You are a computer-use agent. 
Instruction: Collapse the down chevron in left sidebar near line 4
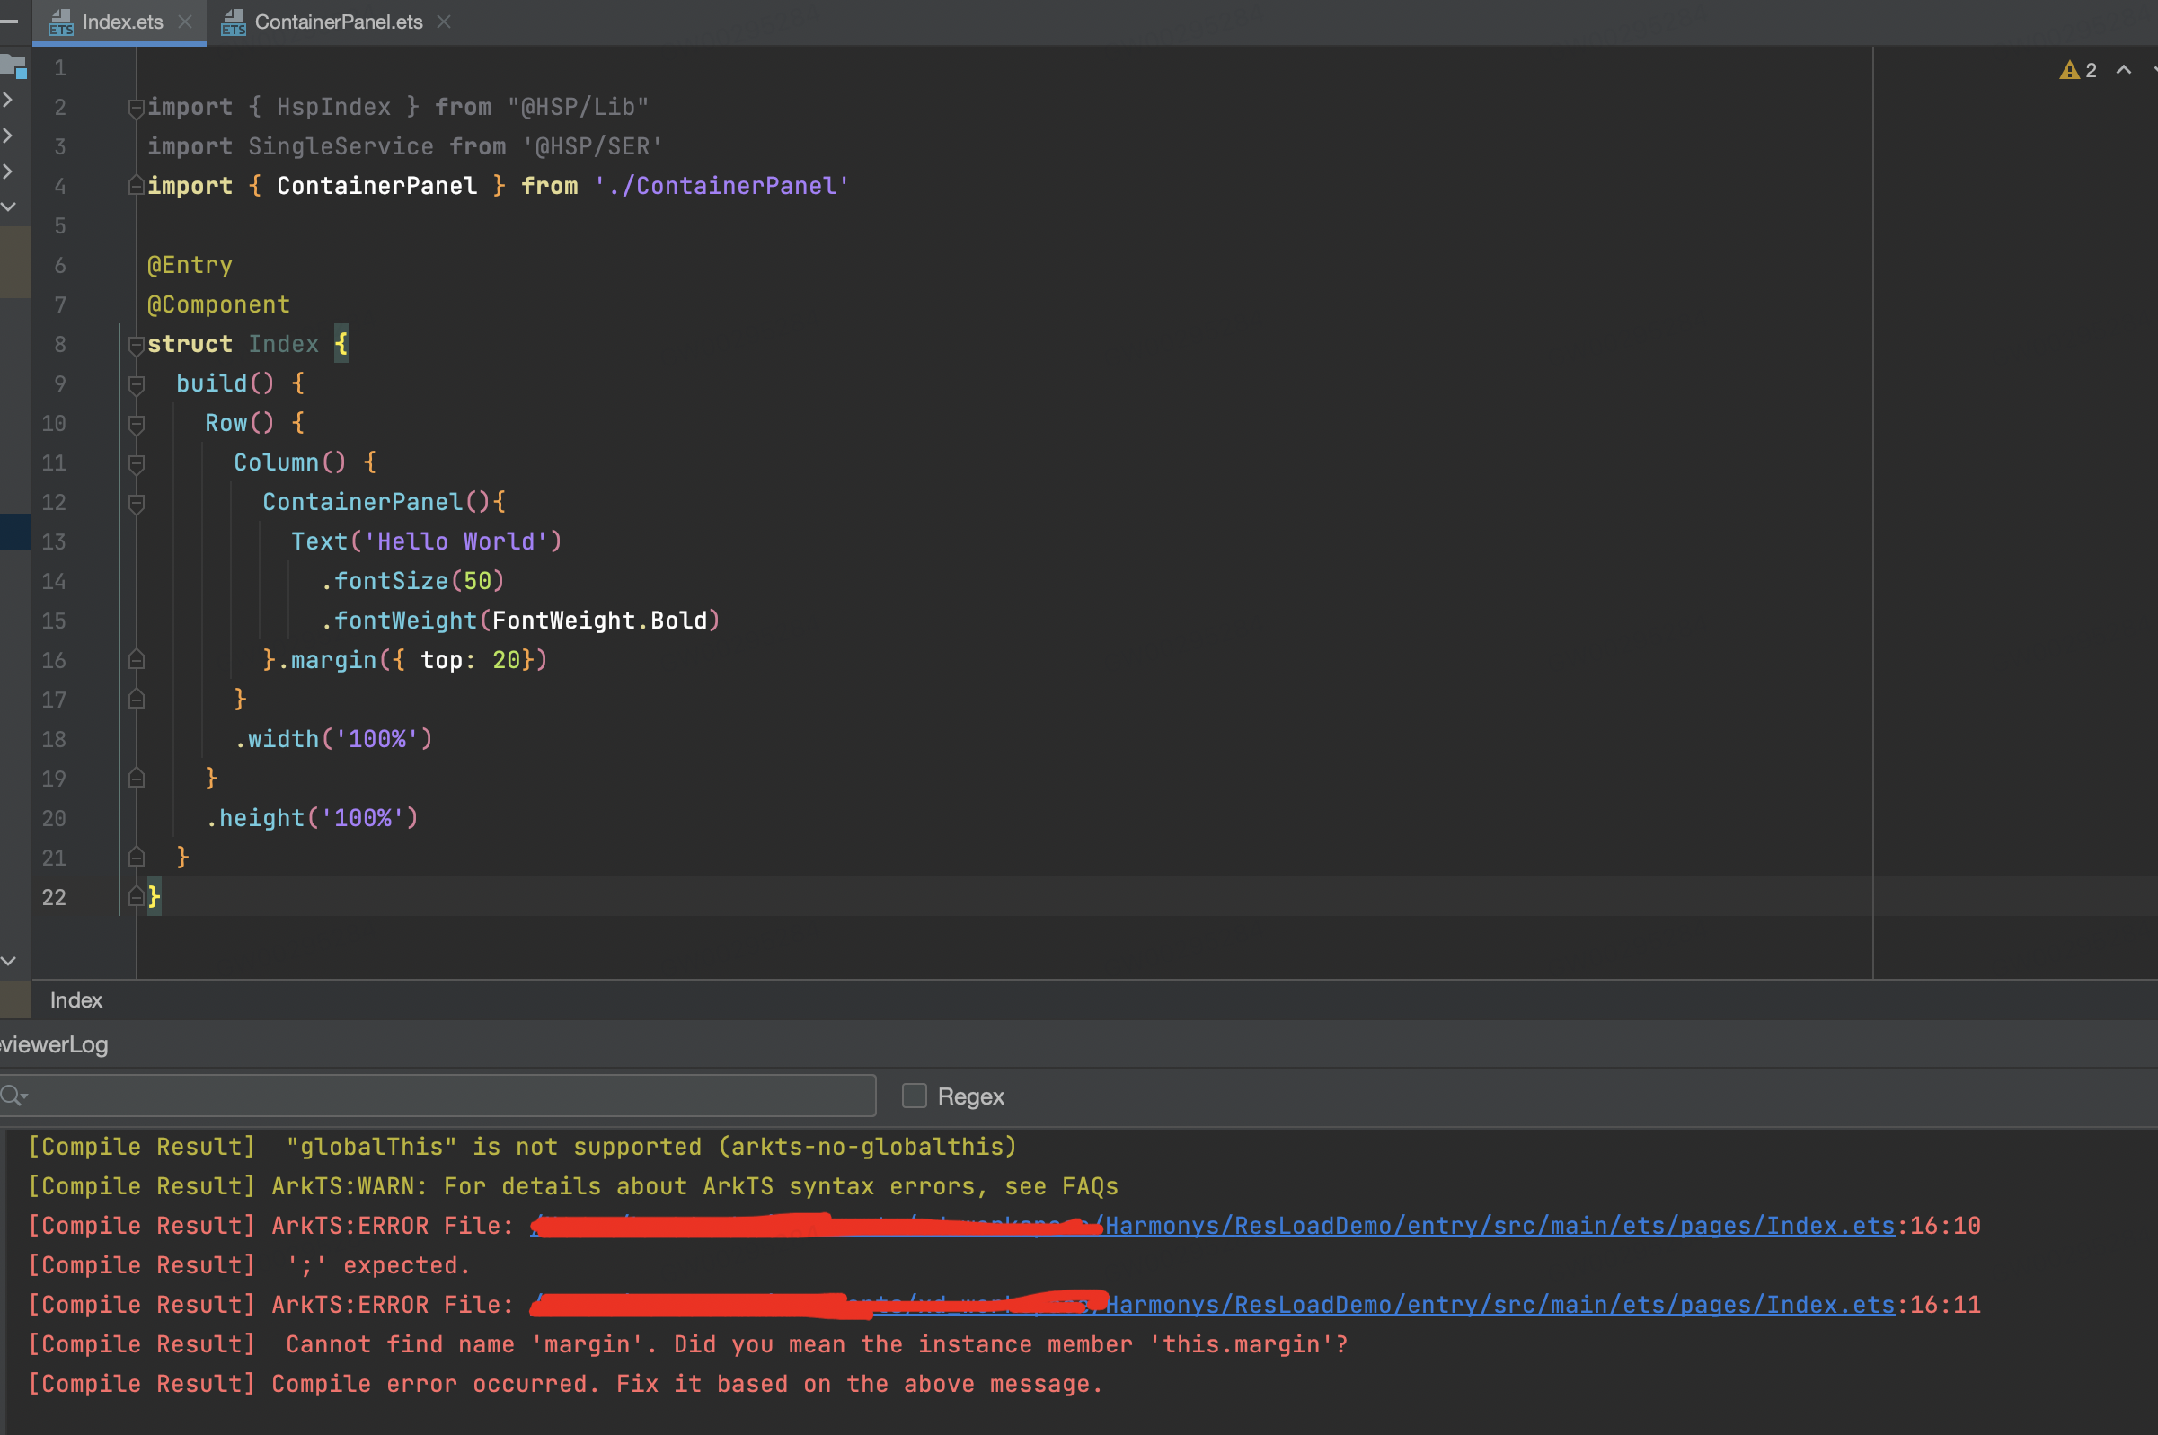click(x=8, y=207)
